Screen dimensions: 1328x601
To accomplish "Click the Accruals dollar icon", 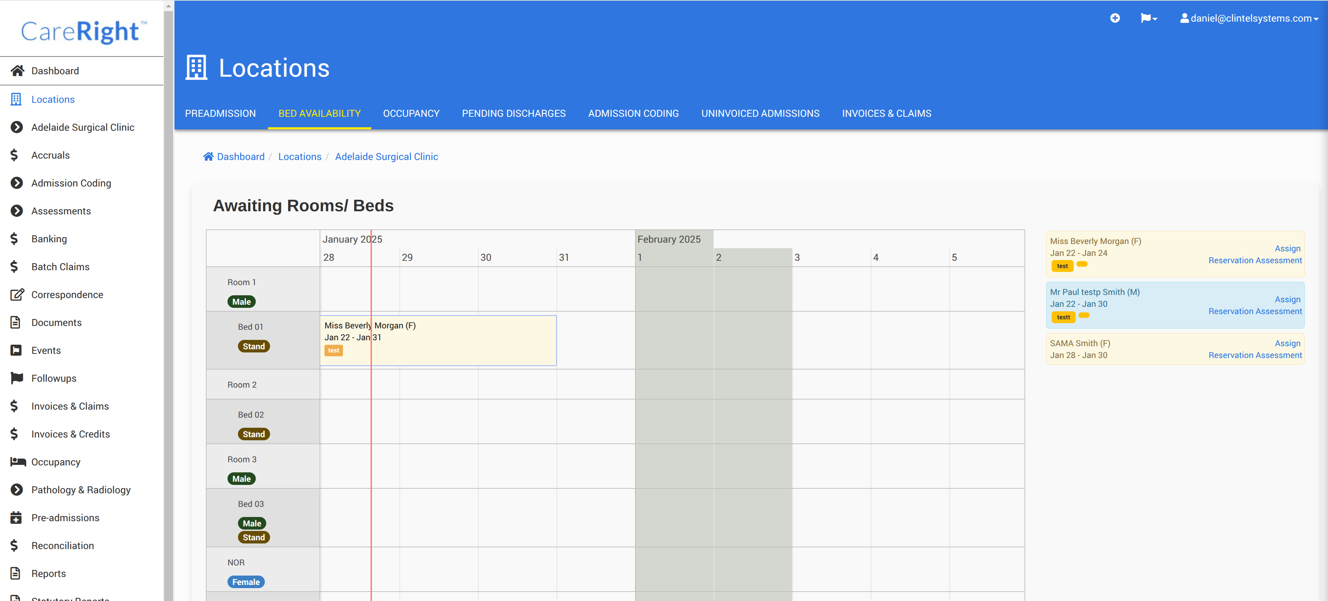I will click(x=14, y=155).
